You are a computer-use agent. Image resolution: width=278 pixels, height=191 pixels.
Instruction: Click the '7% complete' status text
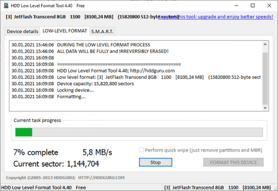pos(36,152)
